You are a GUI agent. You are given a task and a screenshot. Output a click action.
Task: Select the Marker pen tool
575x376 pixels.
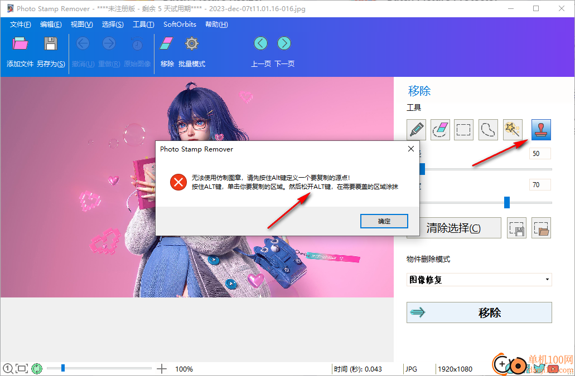tap(416, 130)
